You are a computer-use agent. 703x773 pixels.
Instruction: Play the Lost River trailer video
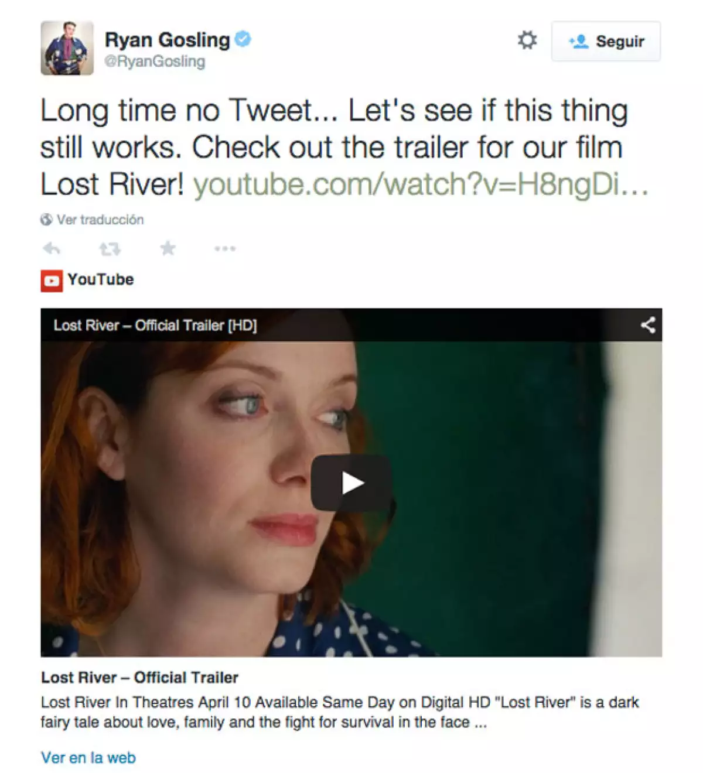tap(351, 483)
